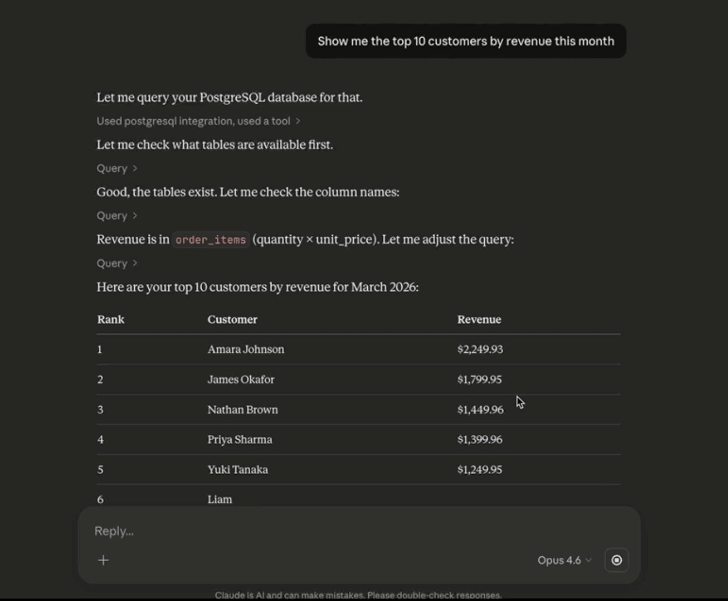Expand Query under the order_items revenue adjustment

(x=116, y=263)
